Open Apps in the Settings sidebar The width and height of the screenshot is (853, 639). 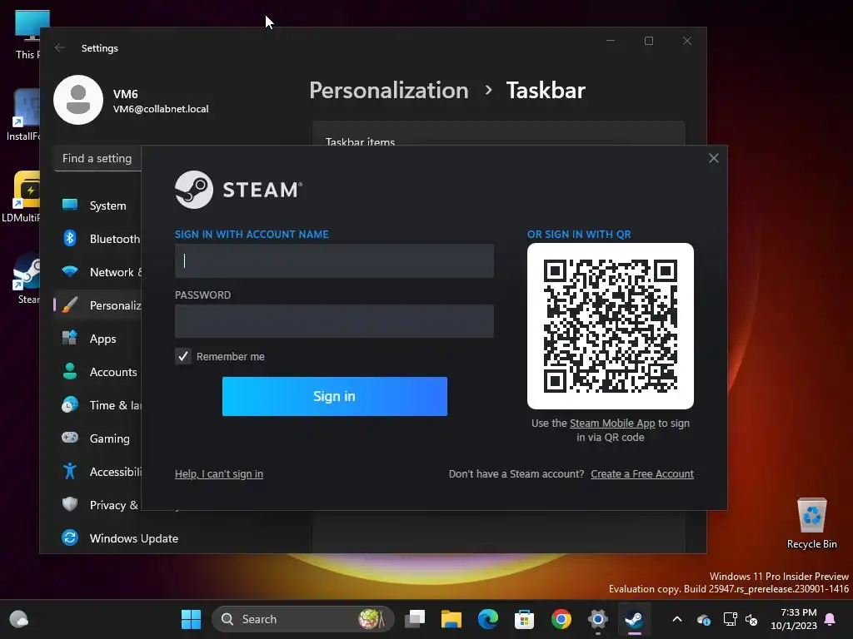click(98, 339)
